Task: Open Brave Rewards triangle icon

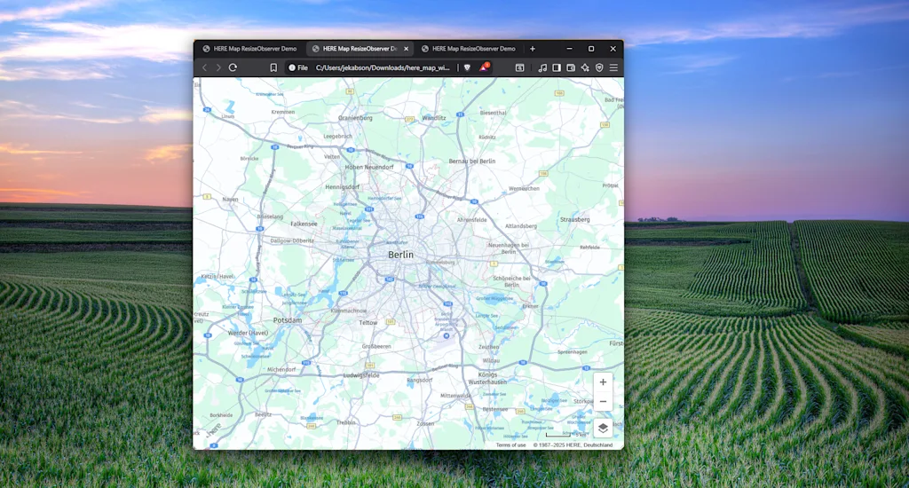Action: 484,67
